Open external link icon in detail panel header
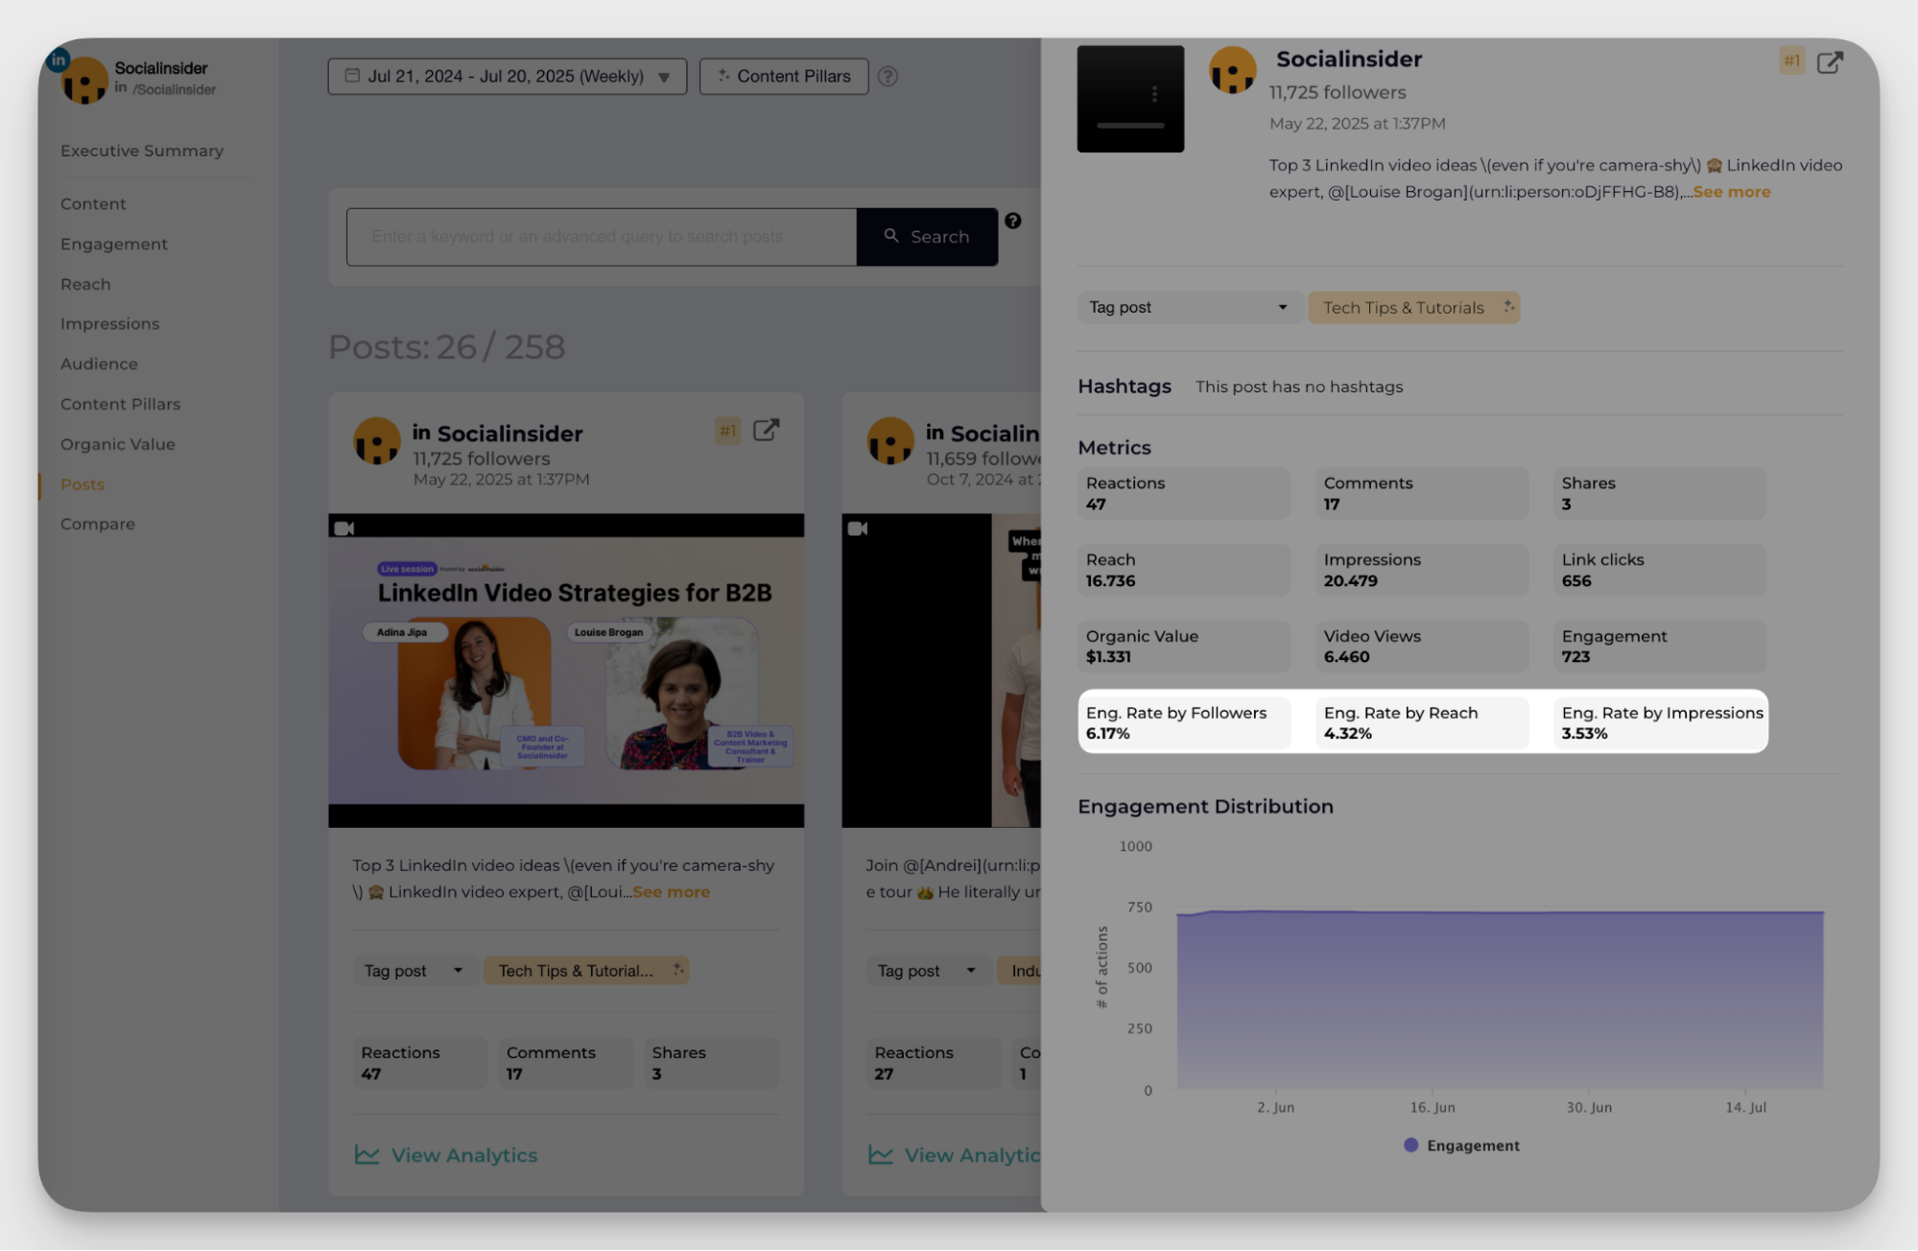This screenshot has height=1251, width=1918. (1830, 62)
